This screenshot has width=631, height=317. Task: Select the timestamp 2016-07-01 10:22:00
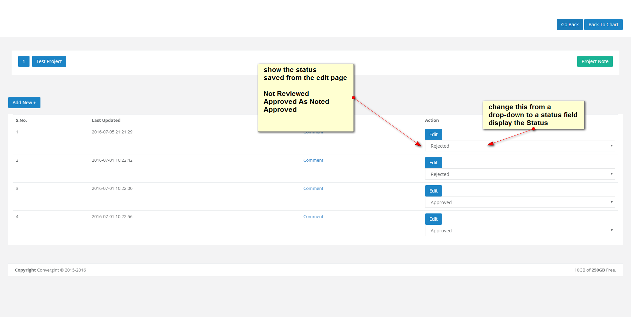coord(112,188)
